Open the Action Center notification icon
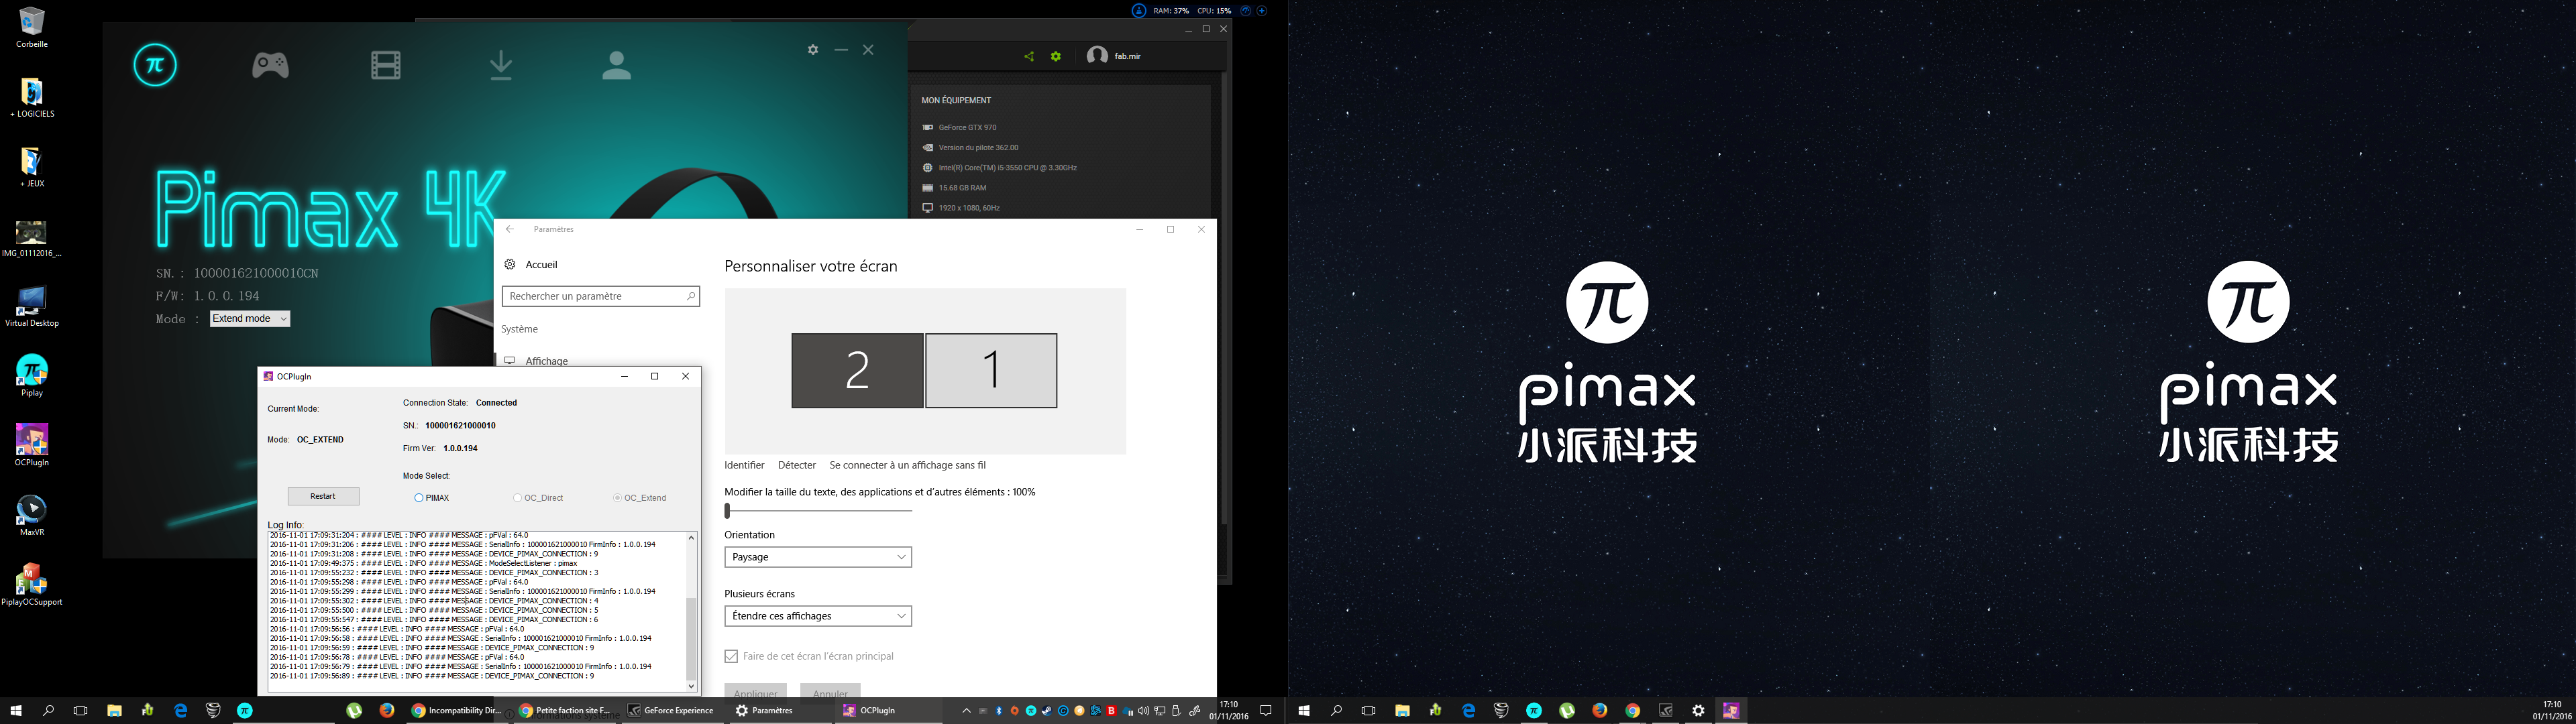Screen dimensions: 2576x724 (x=1266, y=711)
